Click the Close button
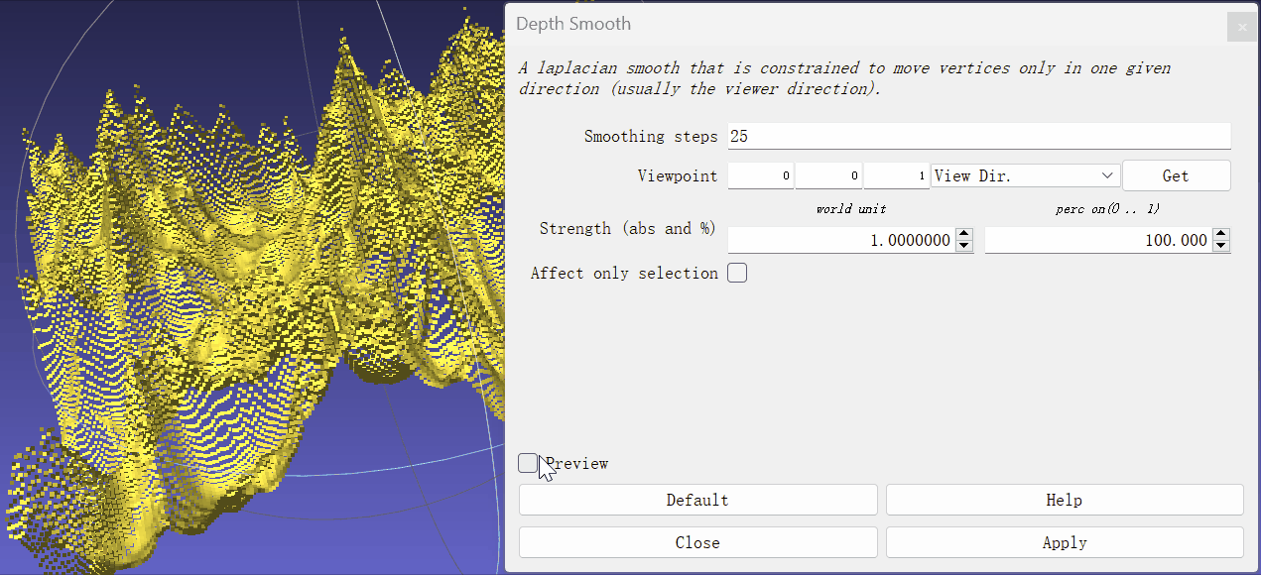The width and height of the screenshot is (1261, 575). [697, 542]
